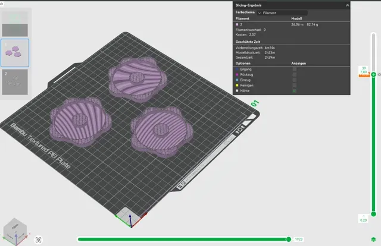Click the gear icon beside layer slider
Image resolution: width=381 pixels, height=246 pixels.
coord(380,74)
